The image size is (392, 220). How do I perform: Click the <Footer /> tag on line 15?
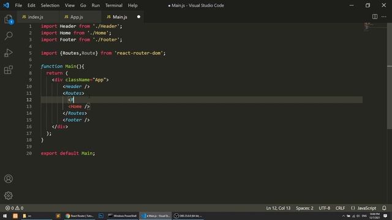click(76, 120)
